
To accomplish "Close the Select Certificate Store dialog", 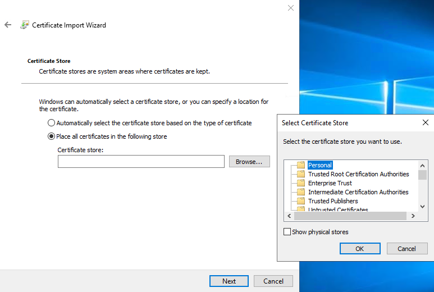I will (425, 122).
